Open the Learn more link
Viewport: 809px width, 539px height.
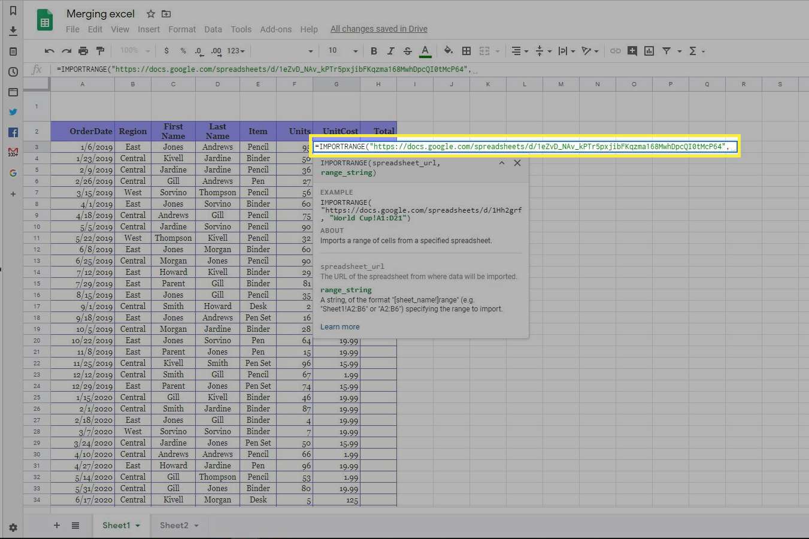pyautogui.click(x=340, y=327)
